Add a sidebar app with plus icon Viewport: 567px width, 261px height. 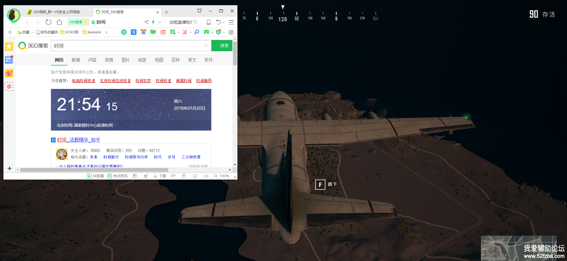click(x=9, y=168)
